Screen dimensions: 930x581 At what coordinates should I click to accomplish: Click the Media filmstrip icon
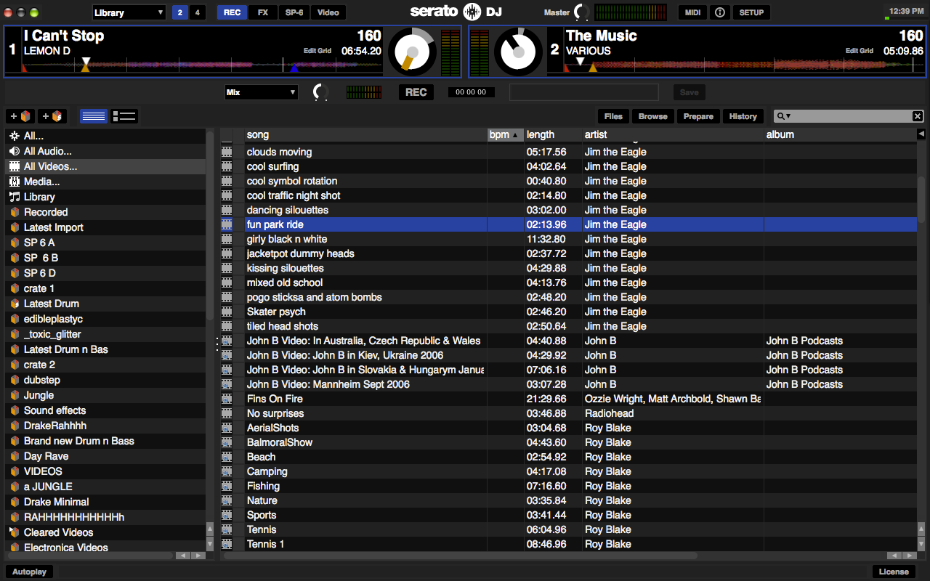tap(15, 182)
